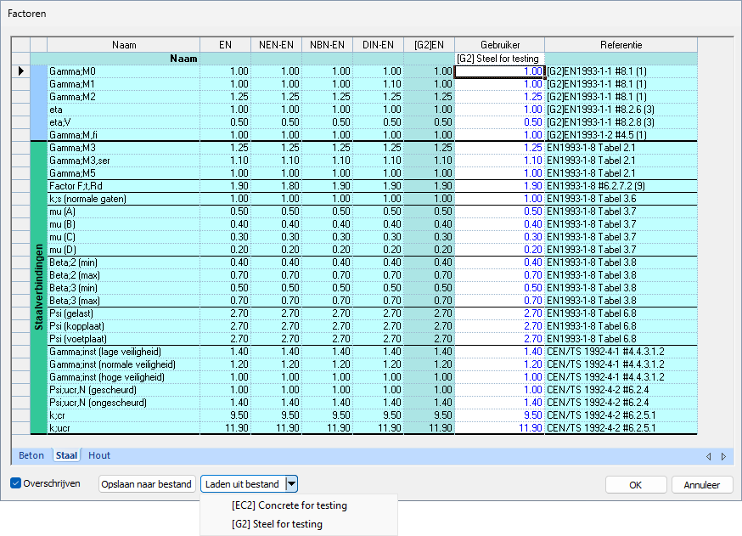Image resolution: width=742 pixels, height=536 pixels.
Task: Choose [G2] Steel for testing from menu
Action: (277, 524)
